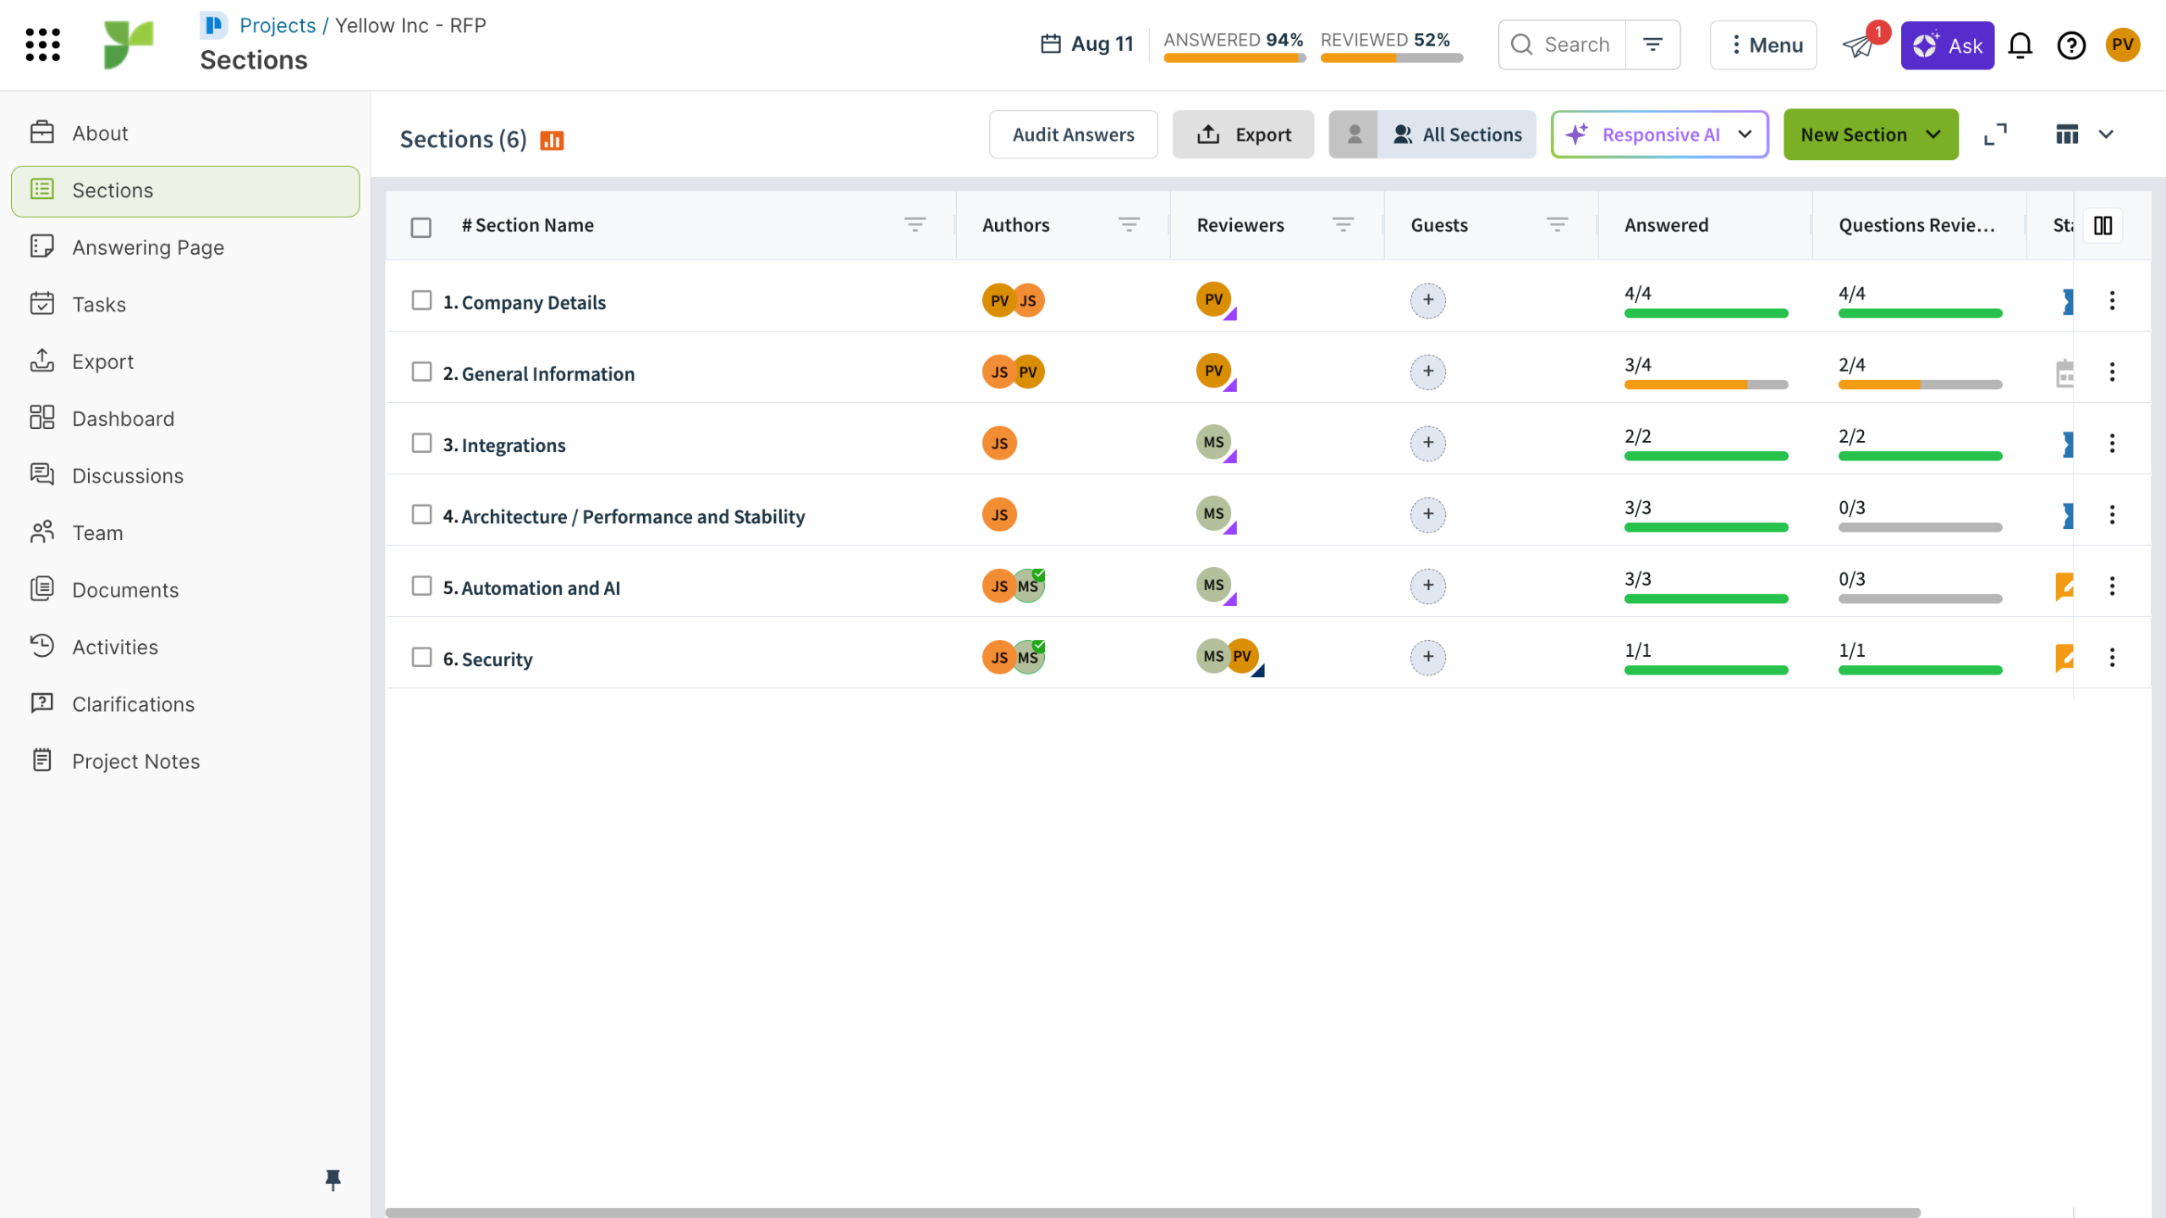Open notifications bell icon
2166x1218 pixels.
click(x=2020, y=45)
